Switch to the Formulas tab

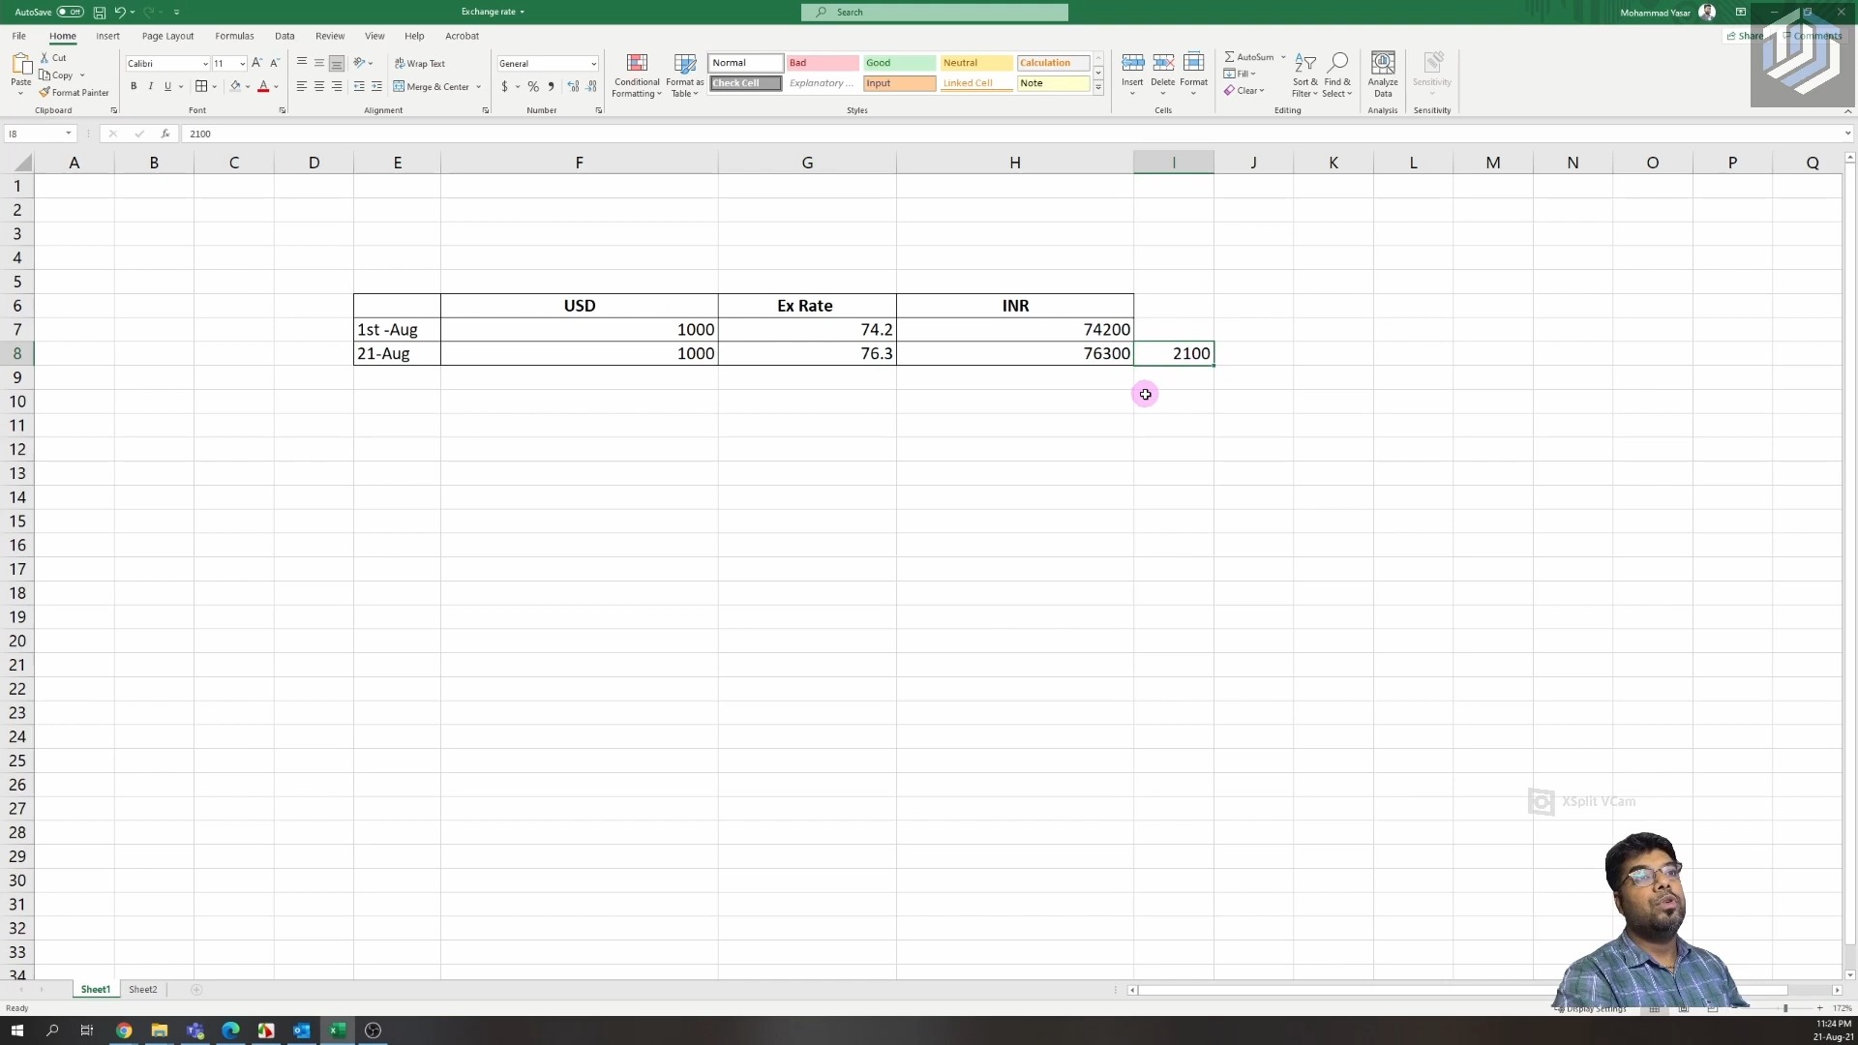(234, 36)
